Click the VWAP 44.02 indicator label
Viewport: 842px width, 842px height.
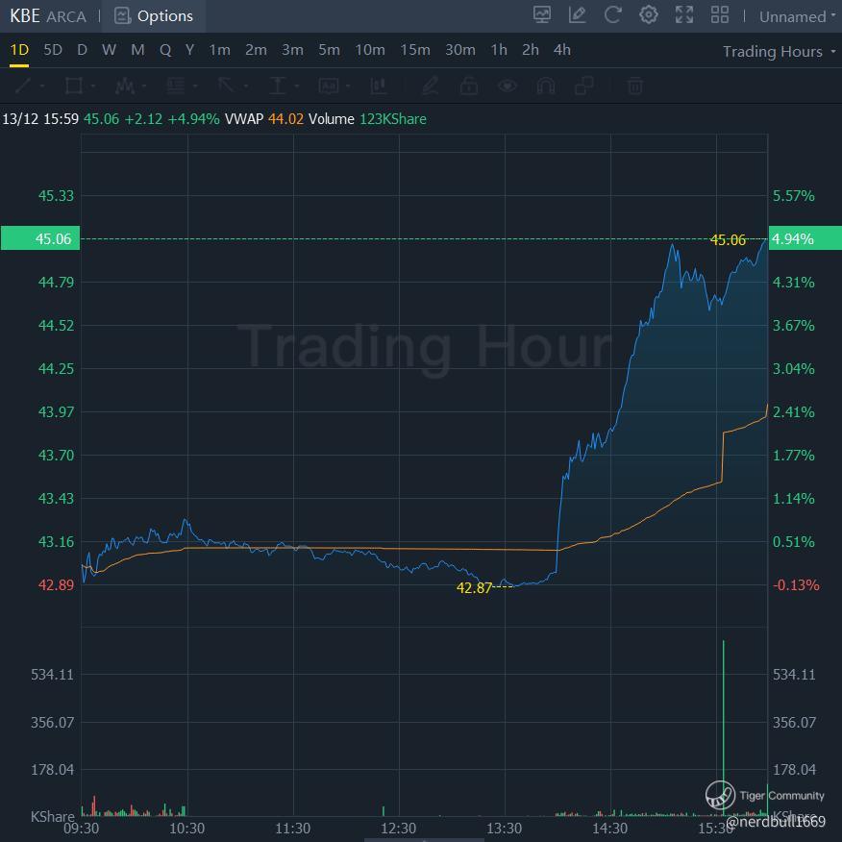(264, 118)
